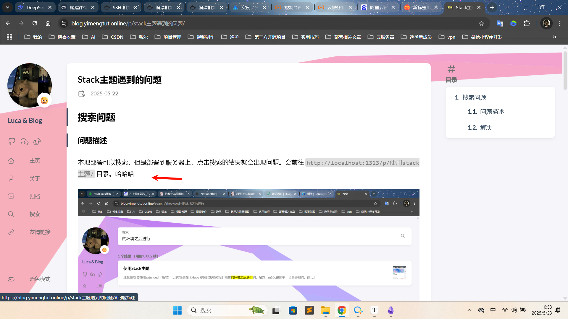Open the 归档 sidebar menu item
Screen dimensions: 568x319
pyautogui.click(x=35, y=196)
